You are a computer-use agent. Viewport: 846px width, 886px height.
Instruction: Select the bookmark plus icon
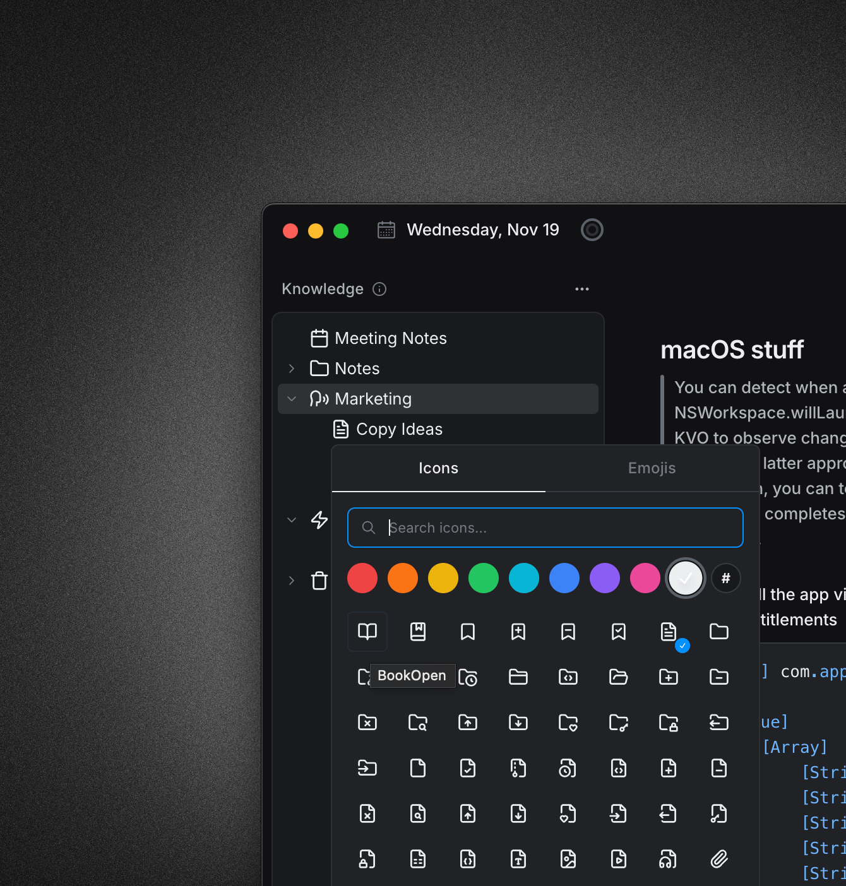click(518, 631)
